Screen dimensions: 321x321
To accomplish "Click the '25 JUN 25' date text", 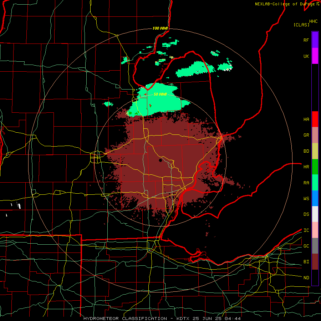I will pyautogui.click(x=207, y=319).
